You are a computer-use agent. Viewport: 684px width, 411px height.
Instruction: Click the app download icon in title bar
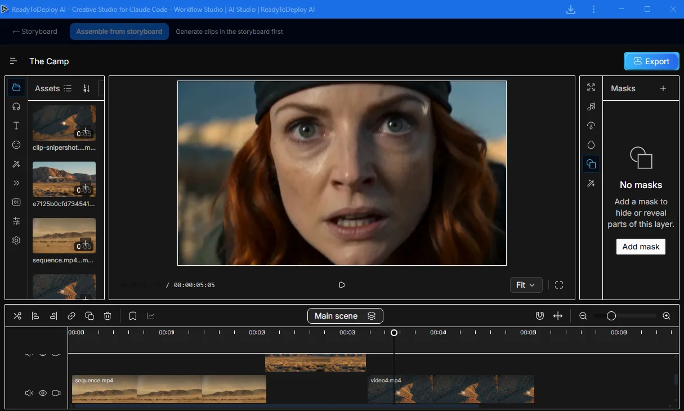point(571,10)
